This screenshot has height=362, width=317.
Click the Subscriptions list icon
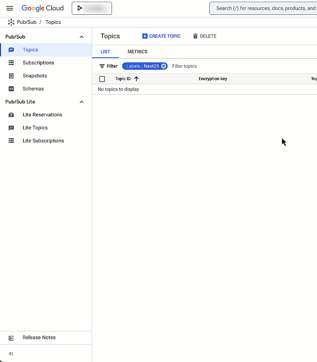point(11,63)
